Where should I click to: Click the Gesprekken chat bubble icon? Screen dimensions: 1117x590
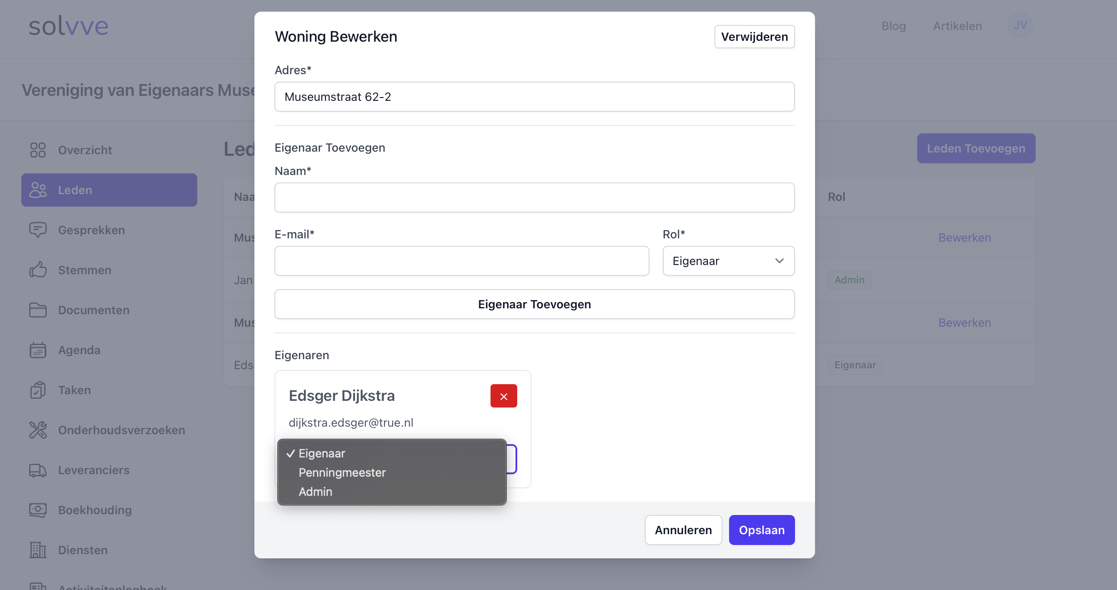[x=38, y=230]
